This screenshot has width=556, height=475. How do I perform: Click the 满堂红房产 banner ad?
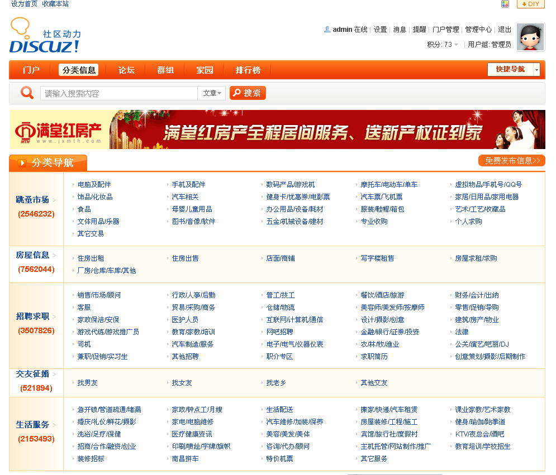point(278,129)
